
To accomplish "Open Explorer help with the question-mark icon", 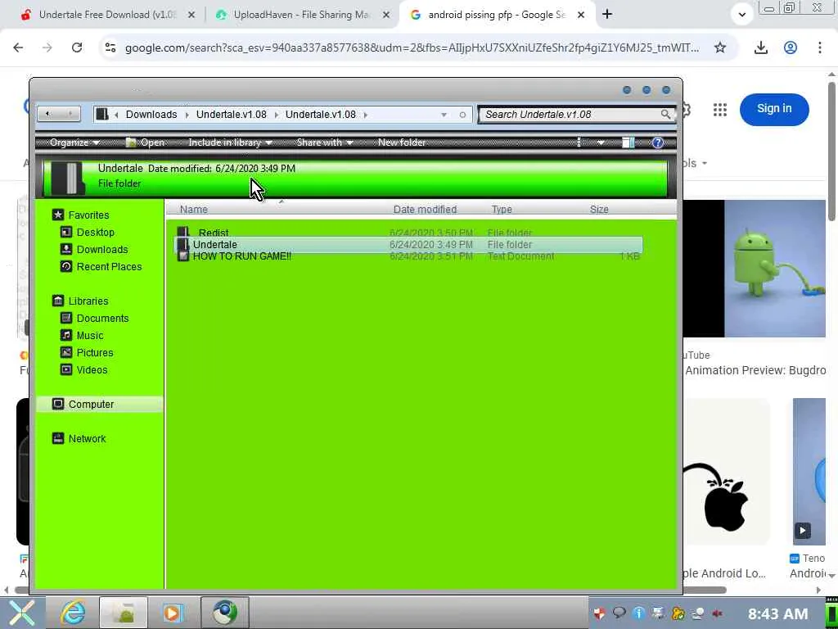I will [x=658, y=143].
